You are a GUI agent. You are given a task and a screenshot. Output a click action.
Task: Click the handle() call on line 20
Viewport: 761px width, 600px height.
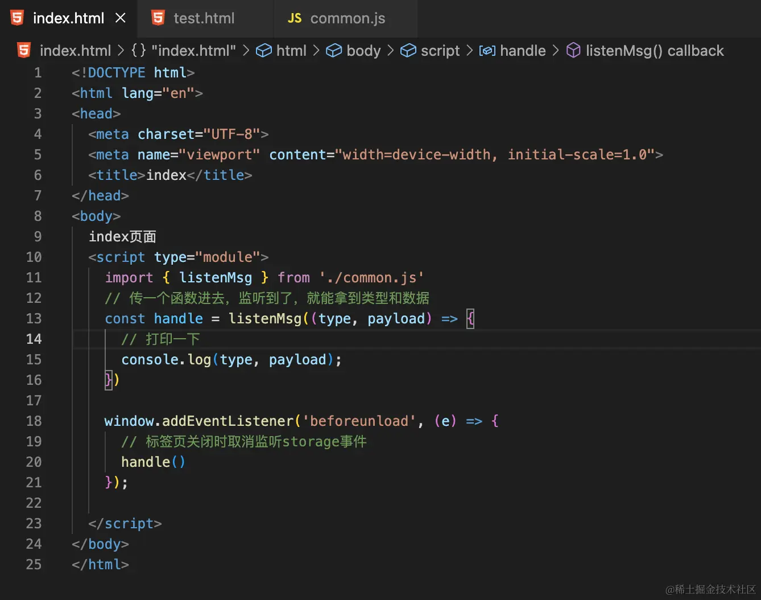click(x=154, y=462)
